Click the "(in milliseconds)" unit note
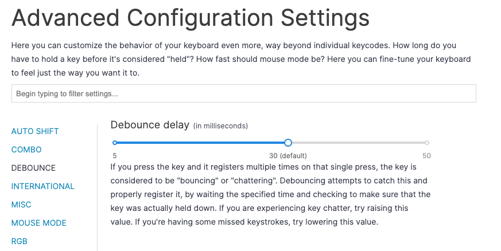The width and height of the screenshot is (501, 251). pos(220,125)
